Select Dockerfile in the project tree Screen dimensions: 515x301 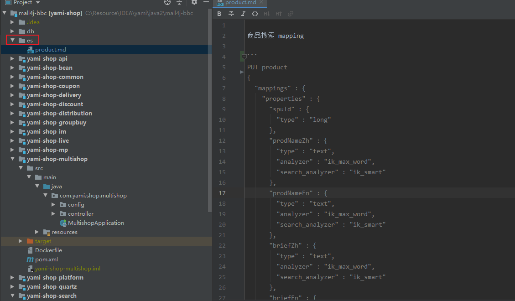48,250
